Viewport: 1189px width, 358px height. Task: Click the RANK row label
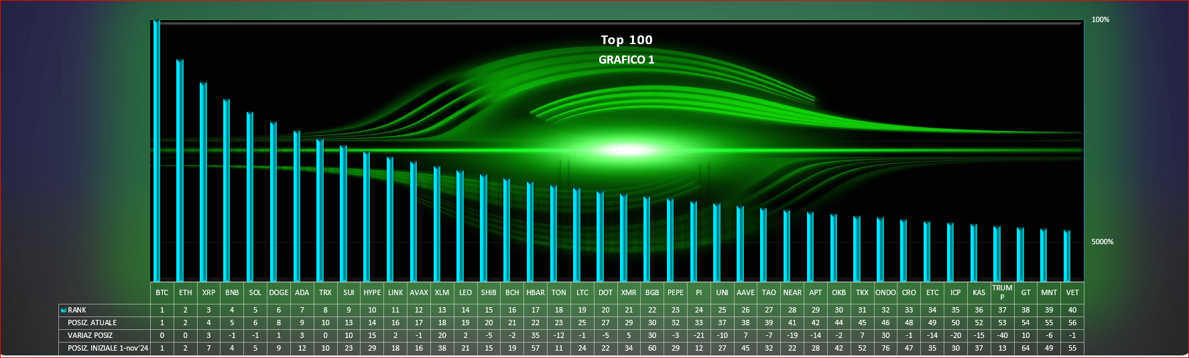[77, 310]
